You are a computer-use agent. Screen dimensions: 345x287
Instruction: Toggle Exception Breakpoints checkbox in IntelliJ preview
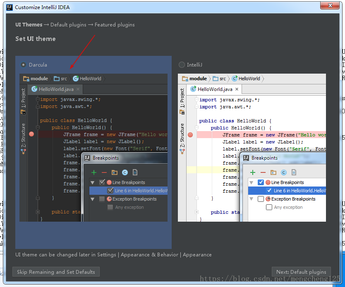261,199
